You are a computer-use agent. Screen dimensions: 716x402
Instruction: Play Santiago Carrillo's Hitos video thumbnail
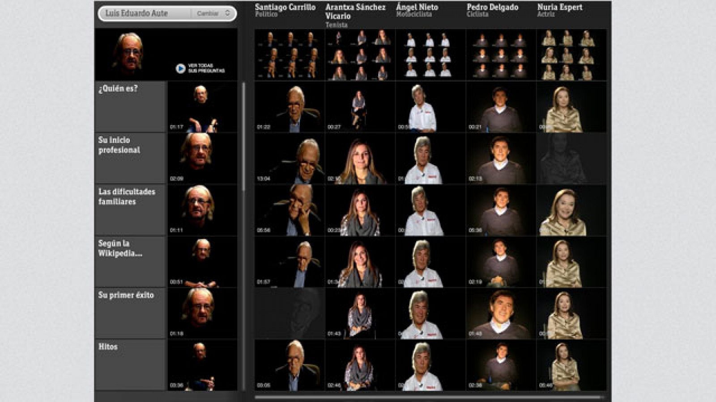tap(290, 365)
